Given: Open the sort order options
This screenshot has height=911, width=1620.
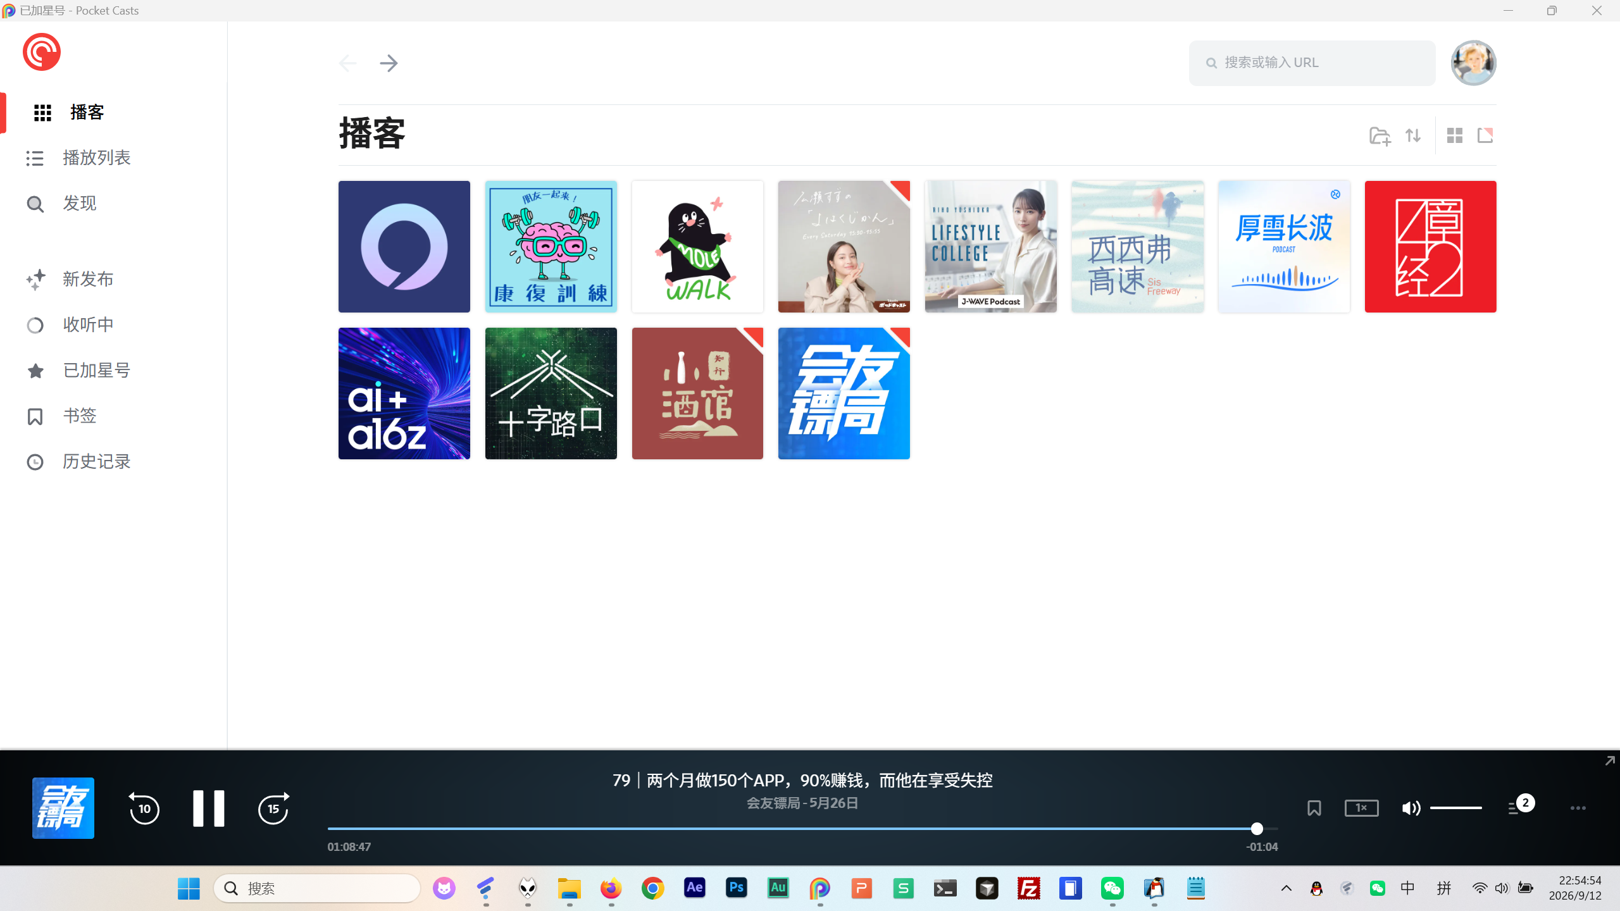Looking at the screenshot, I should pyautogui.click(x=1413, y=135).
